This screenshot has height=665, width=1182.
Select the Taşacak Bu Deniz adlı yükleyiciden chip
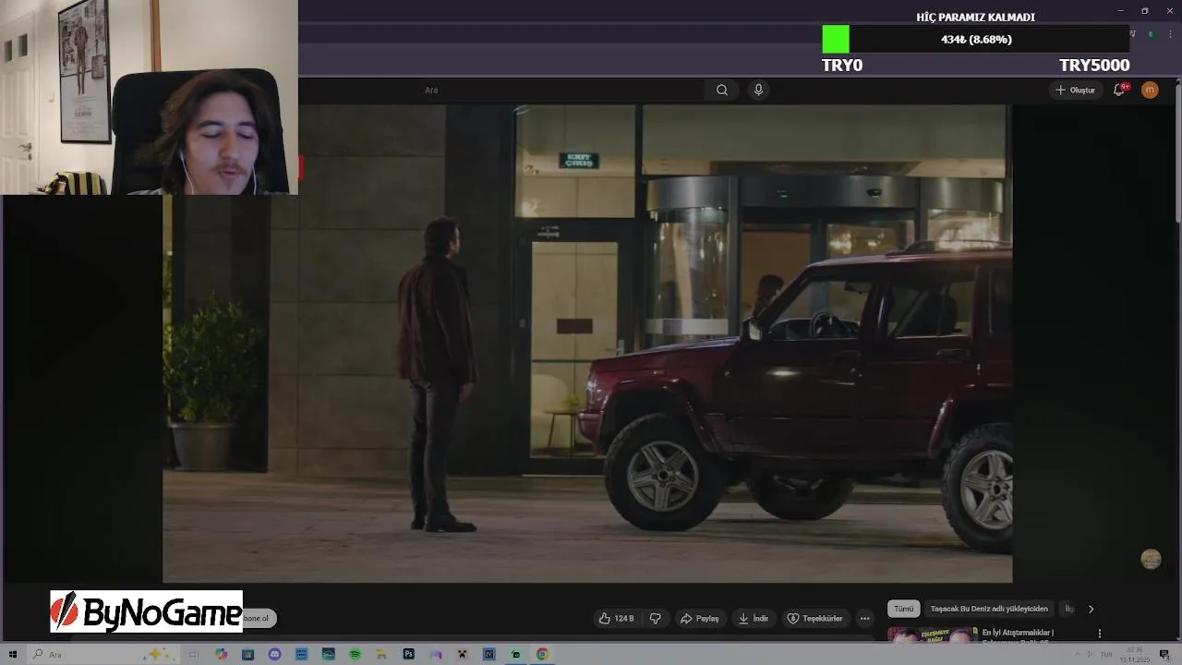989,609
